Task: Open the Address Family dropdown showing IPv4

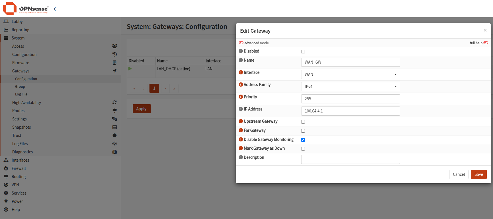Action: 351,87
